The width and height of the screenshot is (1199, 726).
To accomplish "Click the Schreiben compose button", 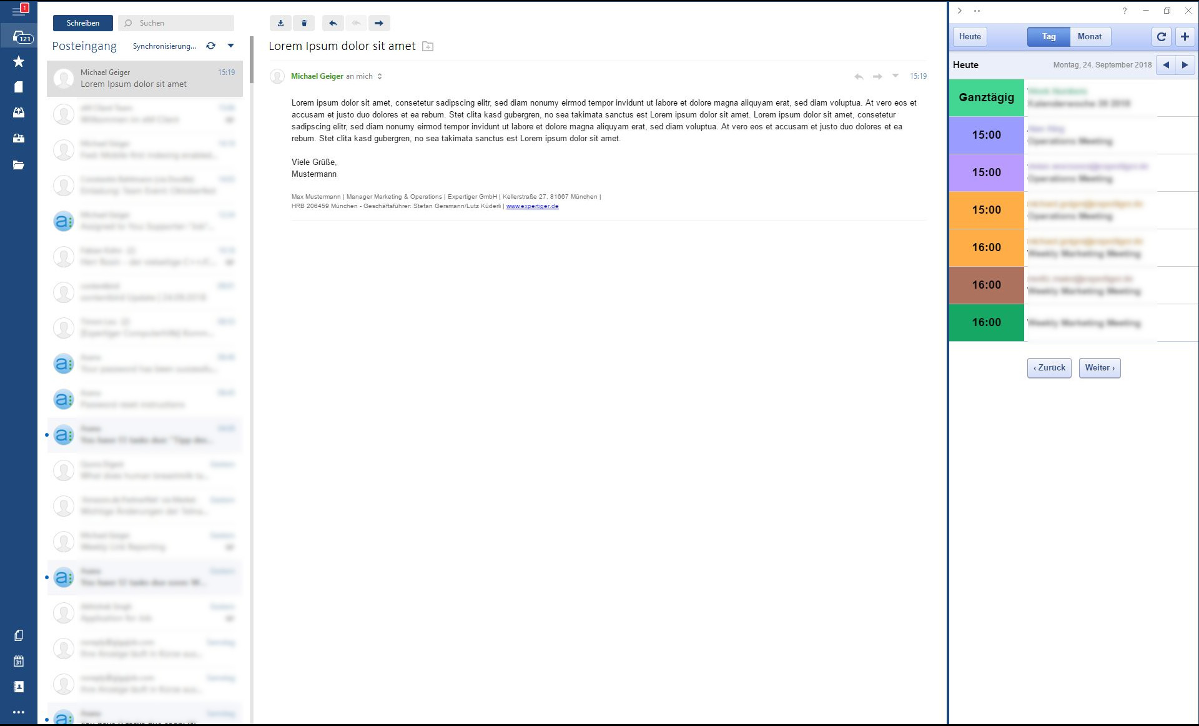I will (83, 23).
